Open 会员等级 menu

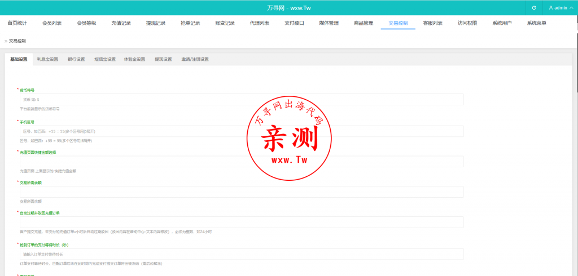click(x=86, y=23)
